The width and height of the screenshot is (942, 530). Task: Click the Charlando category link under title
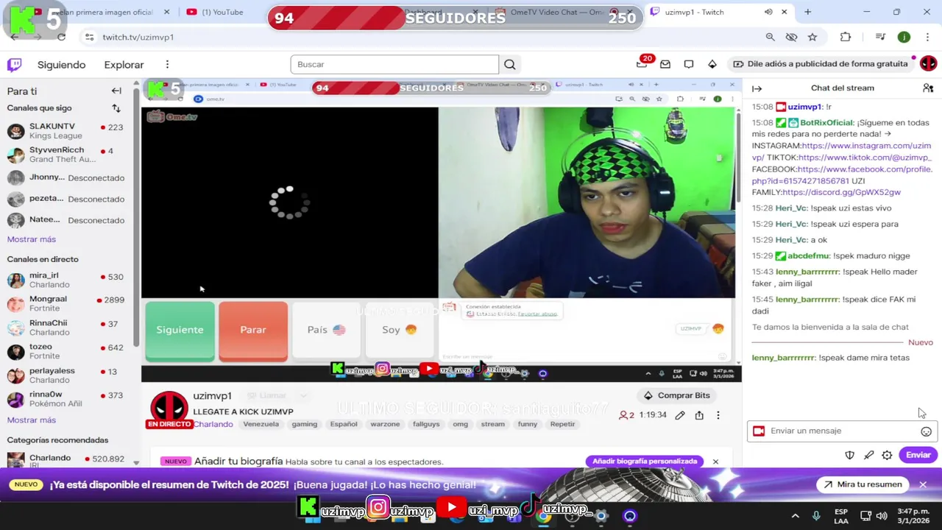213,424
